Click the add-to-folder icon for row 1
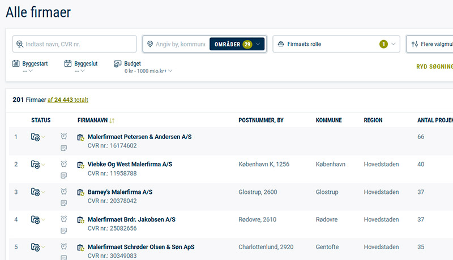 [x=35, y=137]
